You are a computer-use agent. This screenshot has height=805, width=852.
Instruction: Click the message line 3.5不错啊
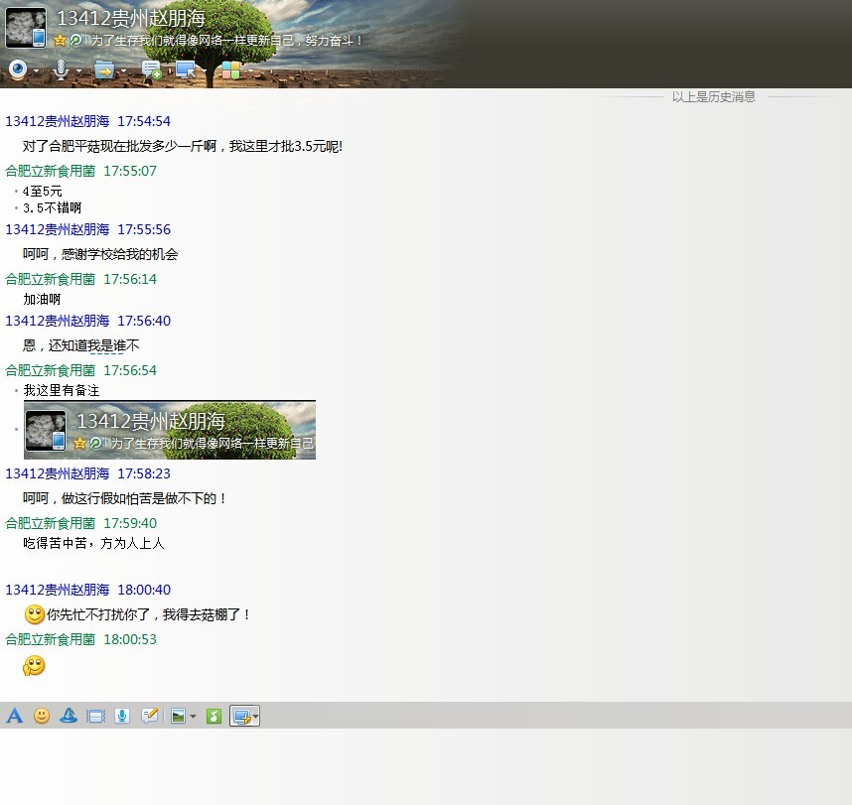53,207
